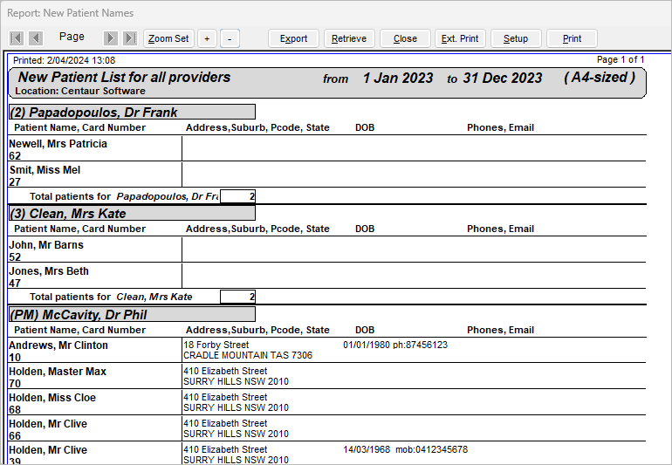
Task: Click Printed: 2/04/2024 13:08 timestamp
Action: click(x=65, y=60)
